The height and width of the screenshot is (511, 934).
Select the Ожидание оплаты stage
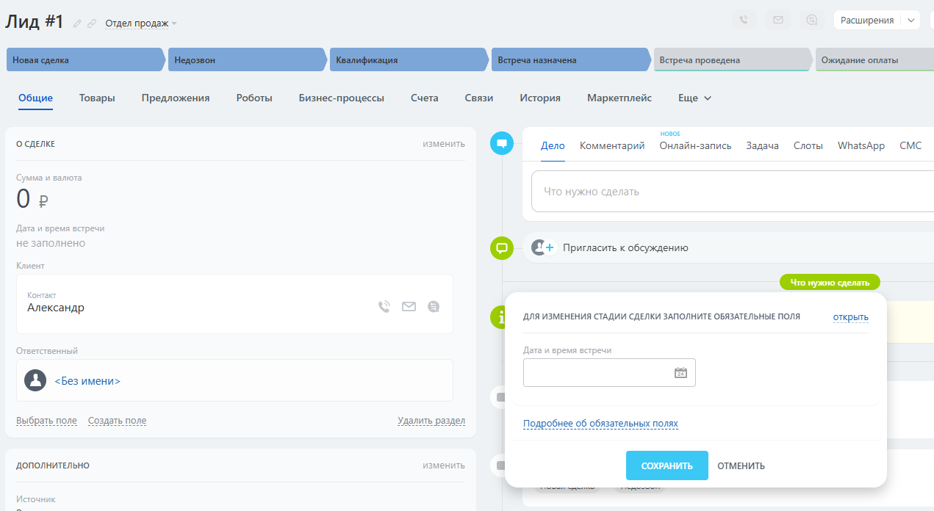874,60
